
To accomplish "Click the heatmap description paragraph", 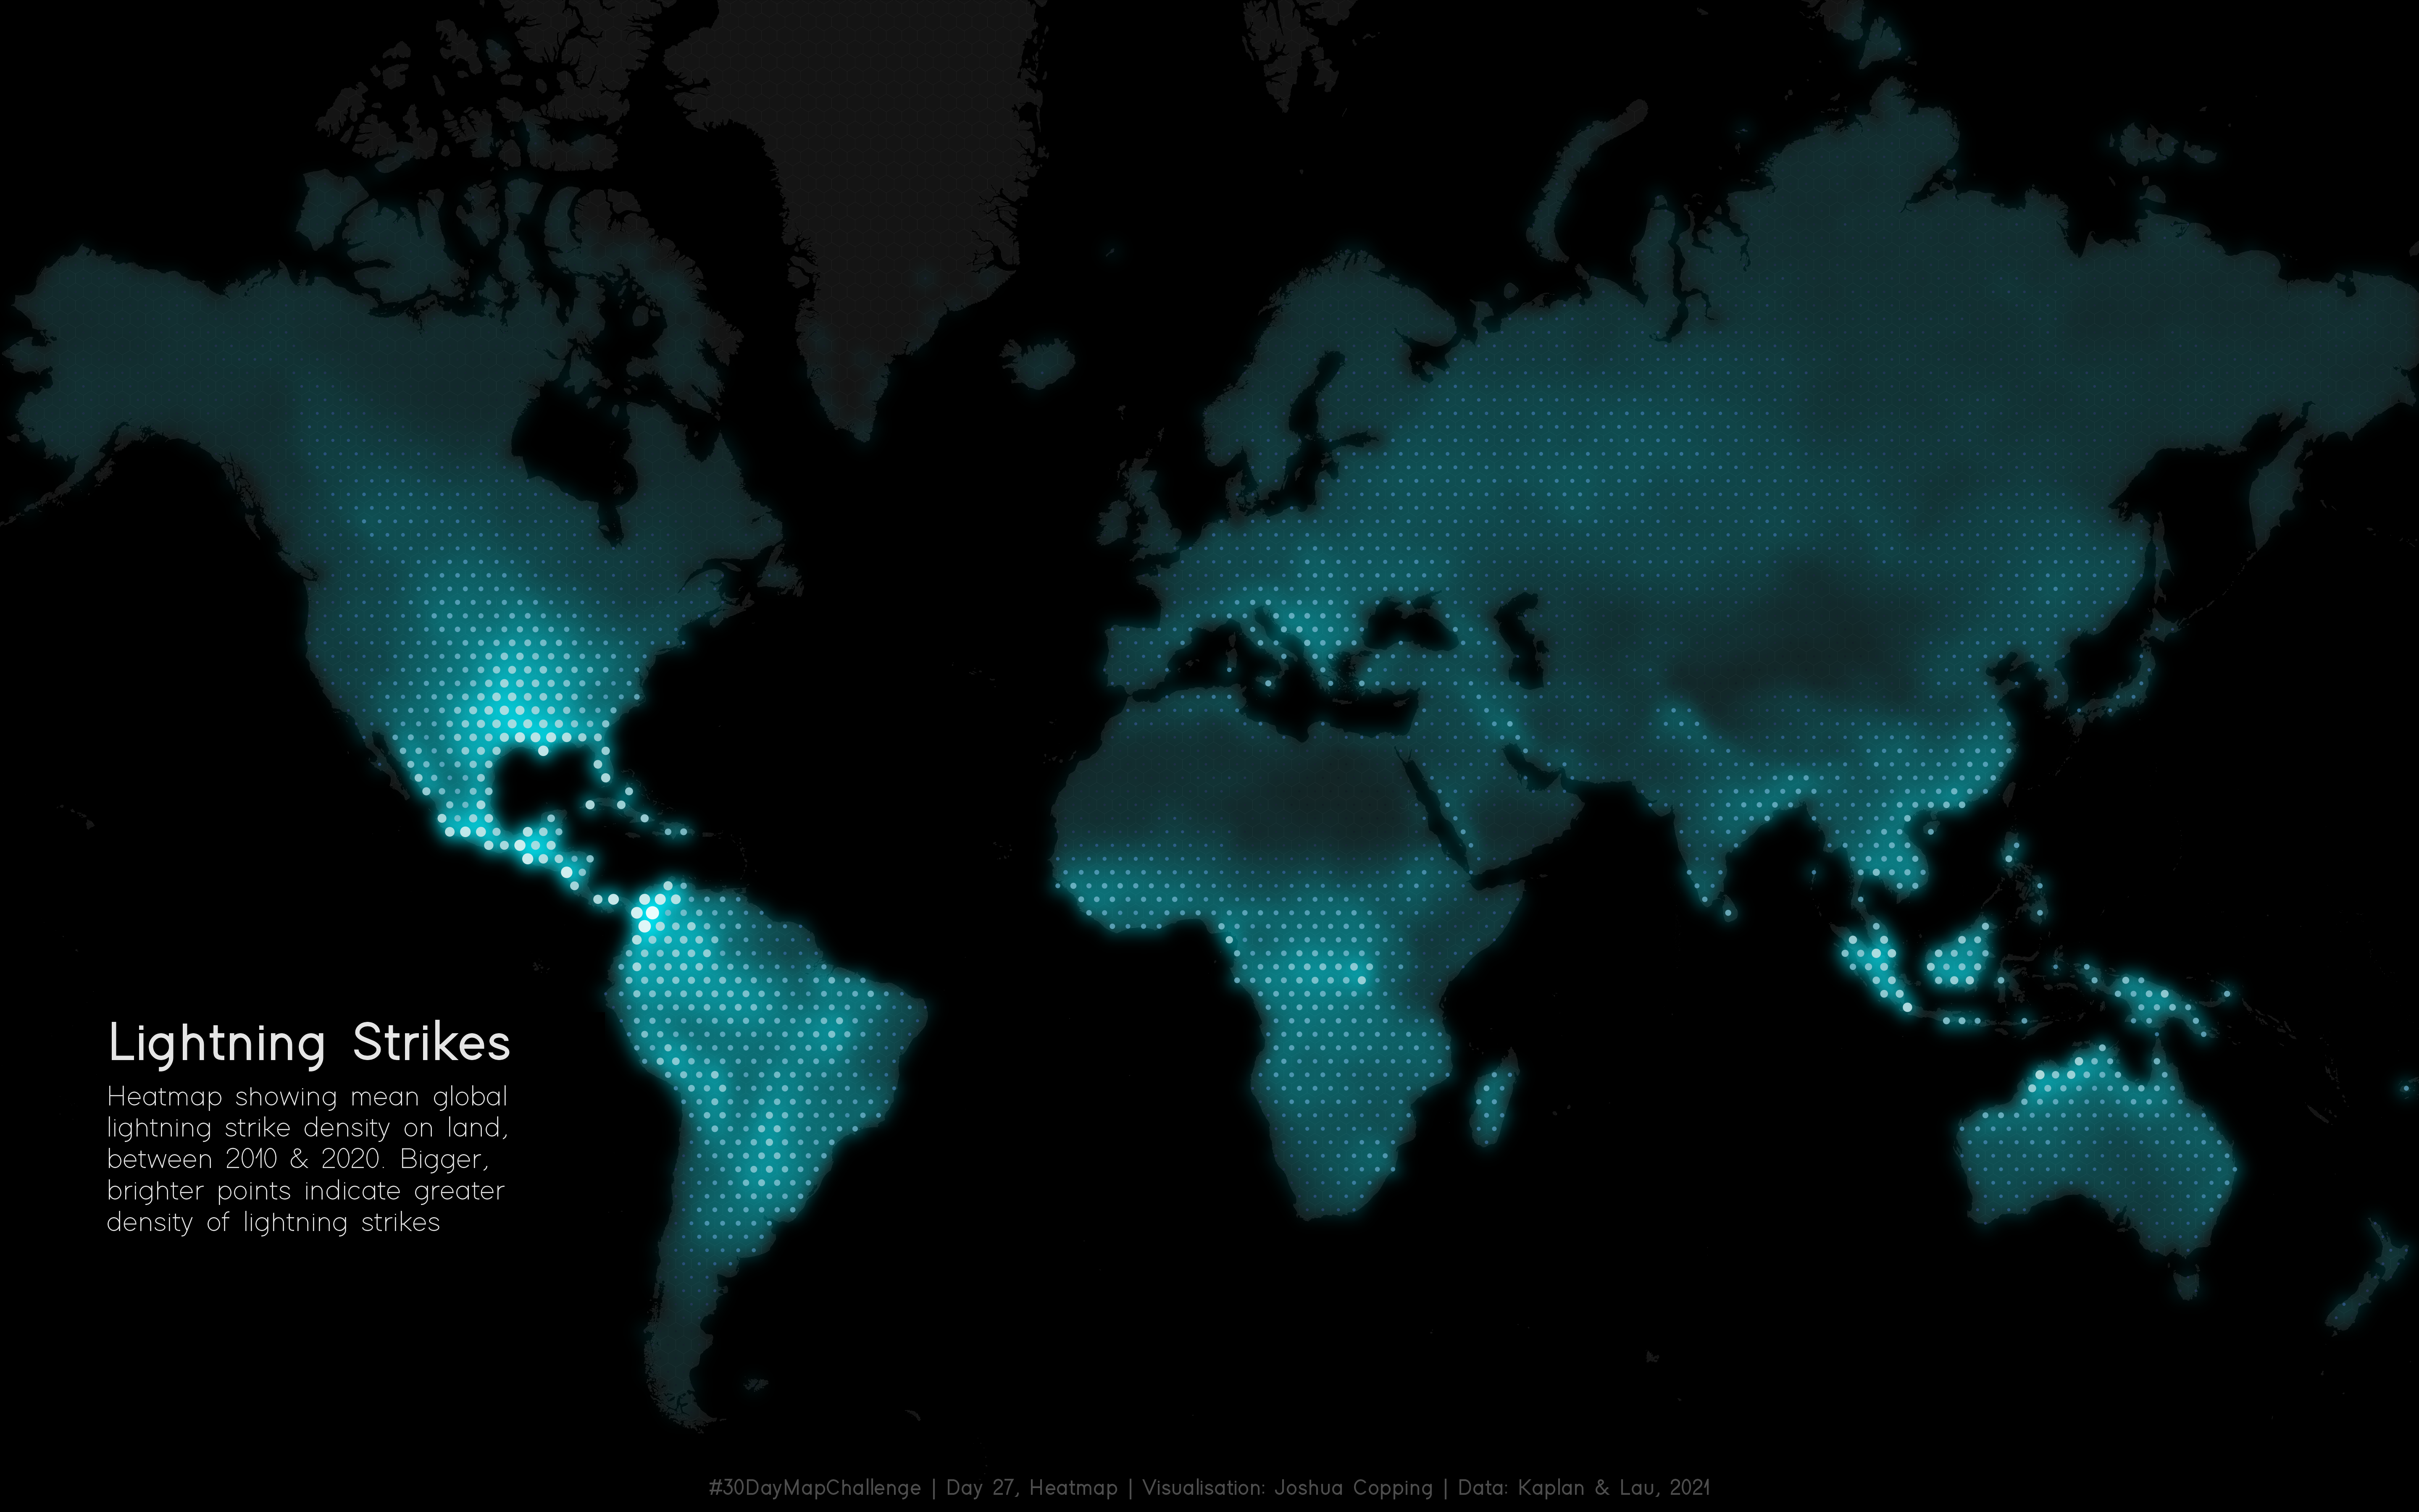I will pos(307,1159).
